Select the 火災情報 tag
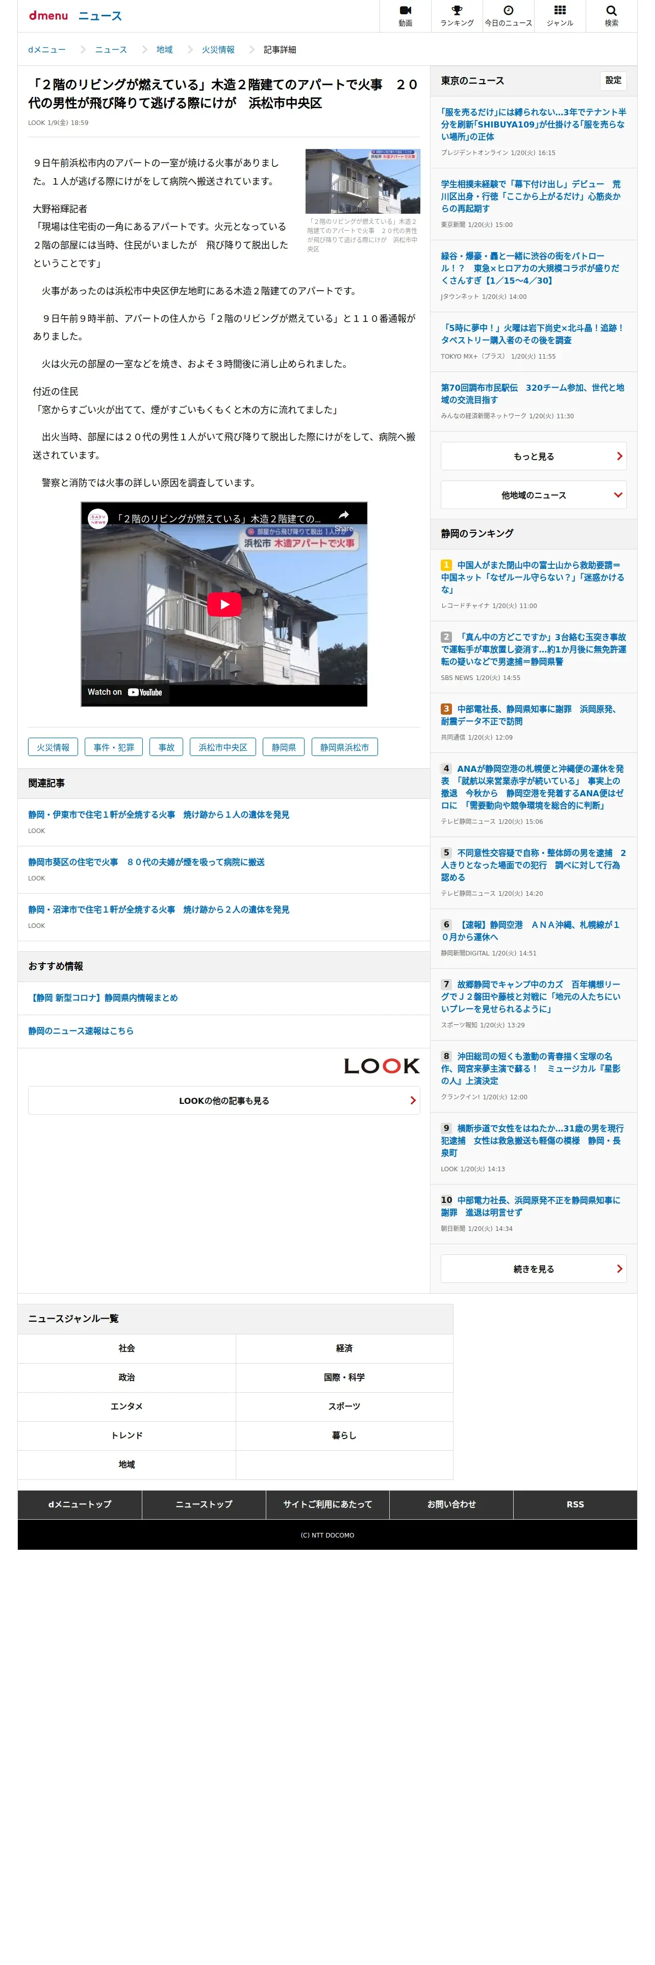The image size is (655, 1965). point(53,747)
